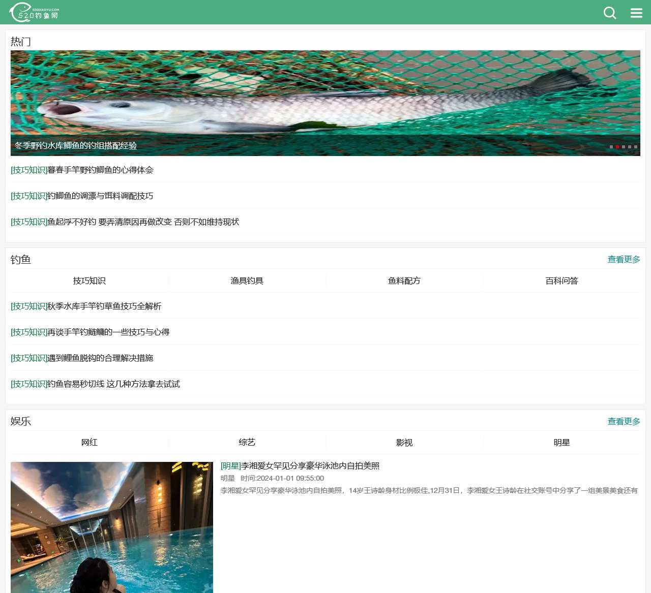Switch to the 影视 tab
Viewport: 651px width, 593px height.
tap(404, 442)
